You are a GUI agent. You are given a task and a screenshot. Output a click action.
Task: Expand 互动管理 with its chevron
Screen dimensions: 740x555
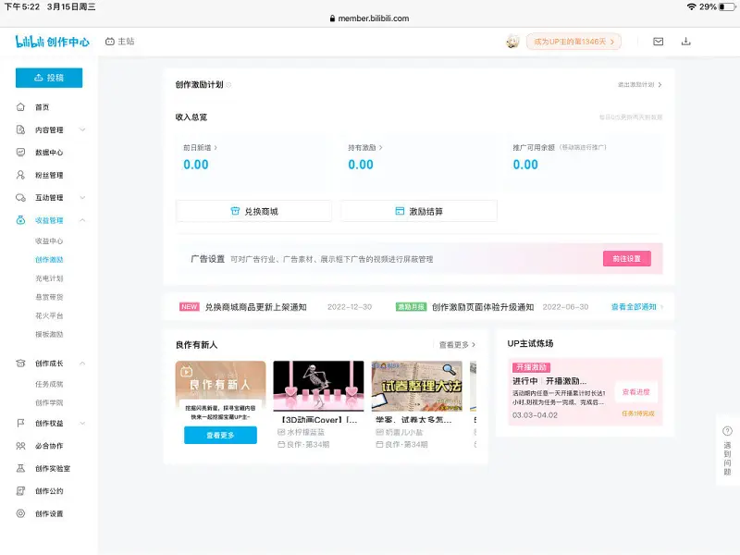pos(82,197)
